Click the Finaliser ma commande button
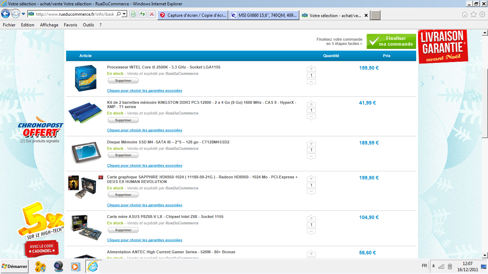488x274 pixels. coord(391,41)
